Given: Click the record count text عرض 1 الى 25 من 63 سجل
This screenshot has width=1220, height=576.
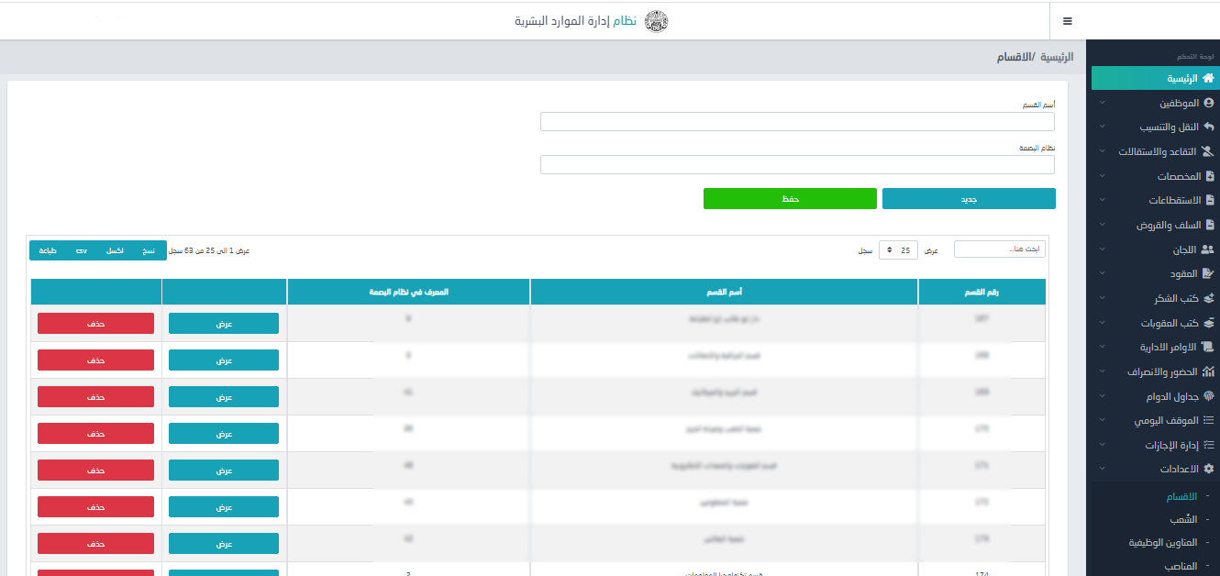Looking at the screenshot, I should pos(210,250).
